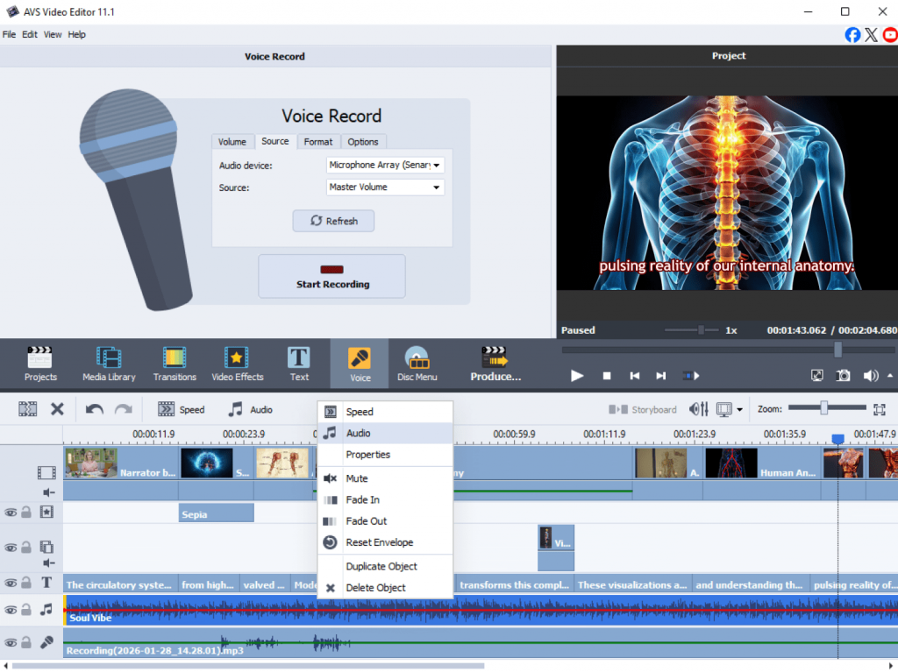Take a snapshot with the camera icon

coord(843,375)
